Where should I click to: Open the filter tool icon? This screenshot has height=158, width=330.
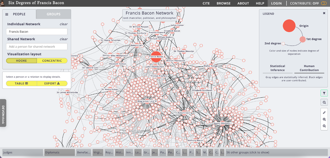pos(324,93)
